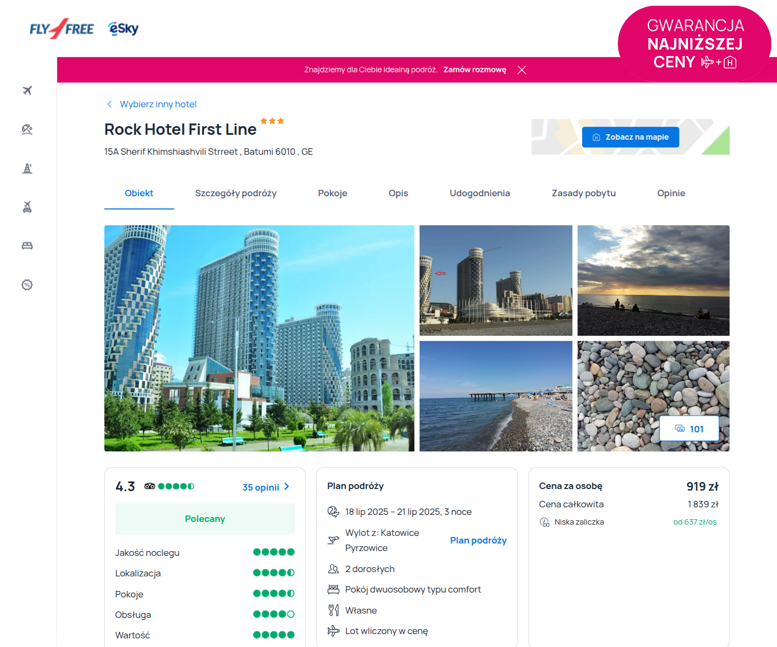Image resolution: width=777 pixels, height=647 pixels.
Task: Click the FlyForFree logo
Action: tap(62, 29)
